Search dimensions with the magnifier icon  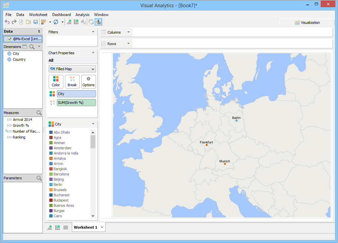coord(32,47)
